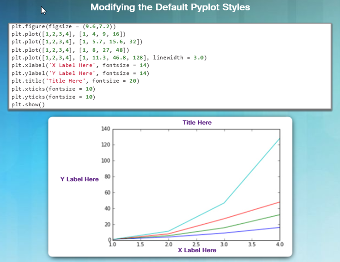Screen dimensions: 340x262
Task: Click the y-axis tick value 80
Action: coord(108,177)
